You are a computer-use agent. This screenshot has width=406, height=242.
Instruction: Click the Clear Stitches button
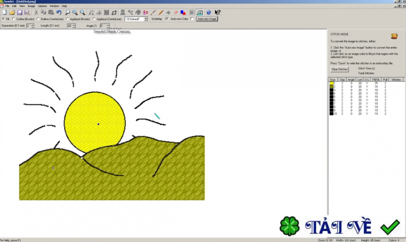(339, 69)
